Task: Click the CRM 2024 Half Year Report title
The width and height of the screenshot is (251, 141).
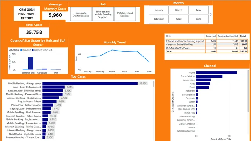Action: pyautogui.click(x=27, y=14)
